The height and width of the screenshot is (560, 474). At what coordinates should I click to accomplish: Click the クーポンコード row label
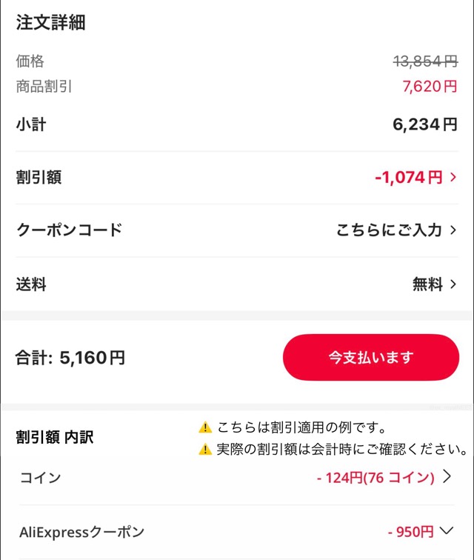pyautogui.click(x=69, y=230)
